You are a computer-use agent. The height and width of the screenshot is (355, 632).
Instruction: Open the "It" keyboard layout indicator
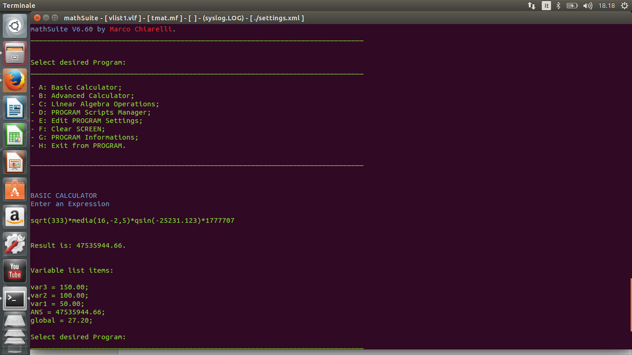point(546,6)
